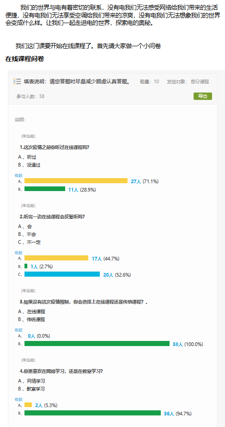
Task: Collapse question 4 results via 收起
Action: (18, 399)
